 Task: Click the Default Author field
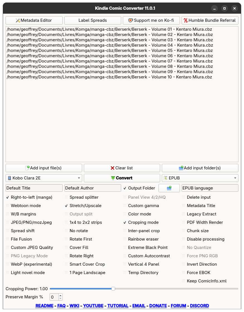92,188
